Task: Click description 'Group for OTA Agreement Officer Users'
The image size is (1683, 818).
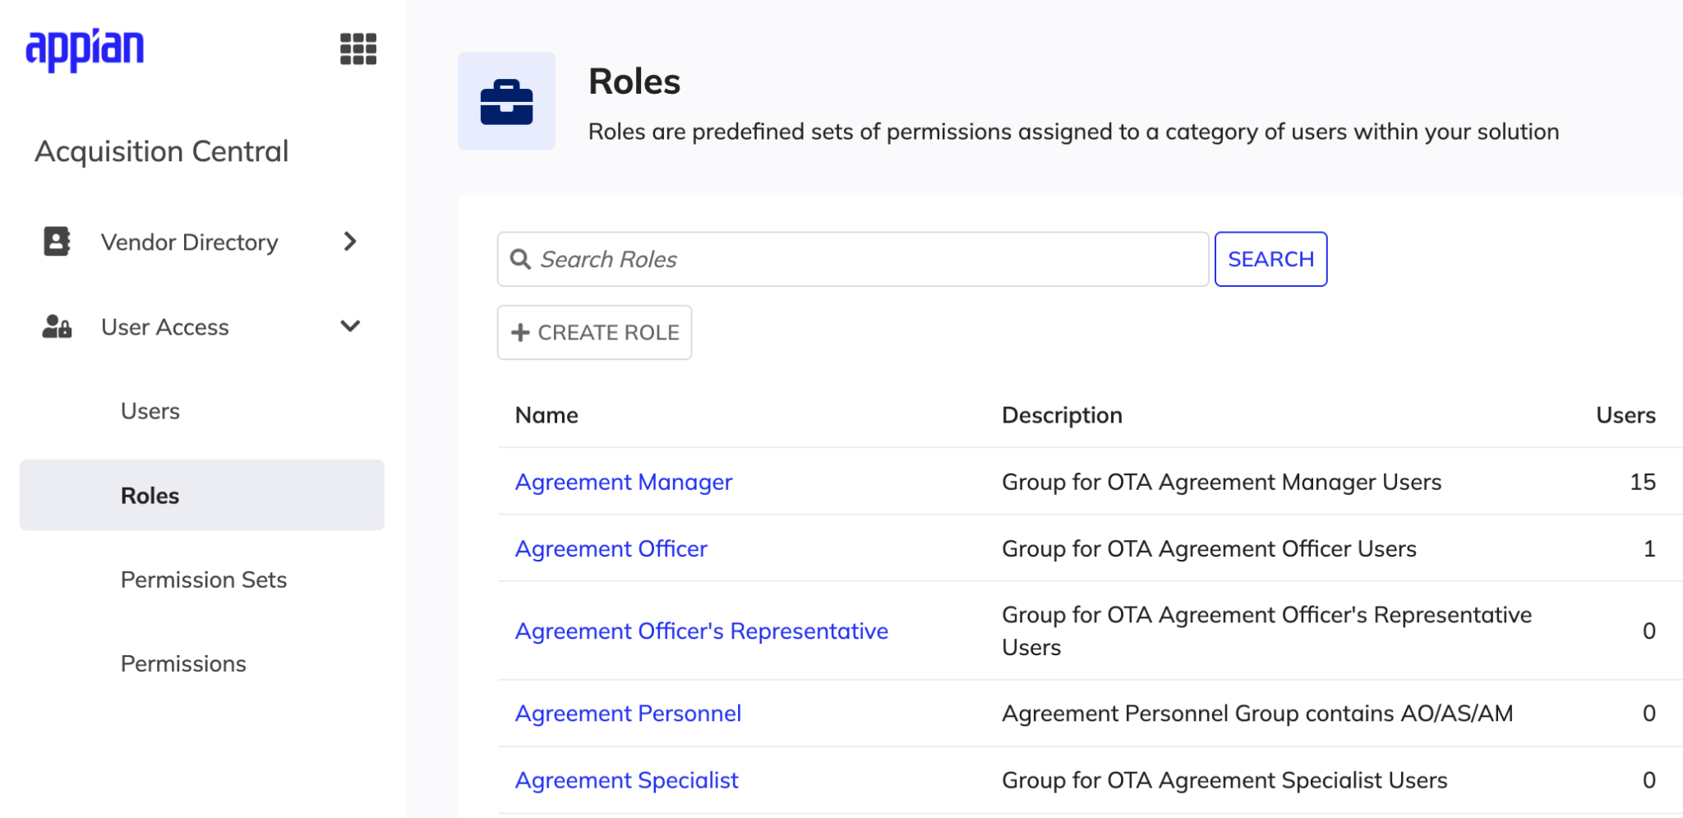Action: [1209, 548]
